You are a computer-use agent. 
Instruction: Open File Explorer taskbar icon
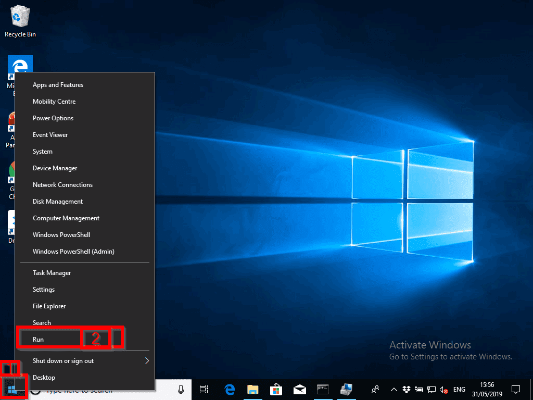(253, 390)
